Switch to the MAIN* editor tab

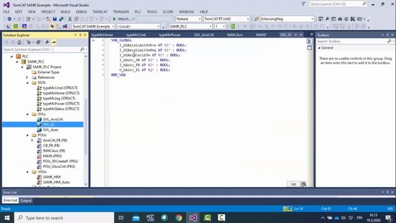coord(261,35)
